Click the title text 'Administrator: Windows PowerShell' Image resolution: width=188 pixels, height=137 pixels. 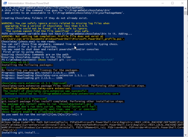[x=28, y=3]
